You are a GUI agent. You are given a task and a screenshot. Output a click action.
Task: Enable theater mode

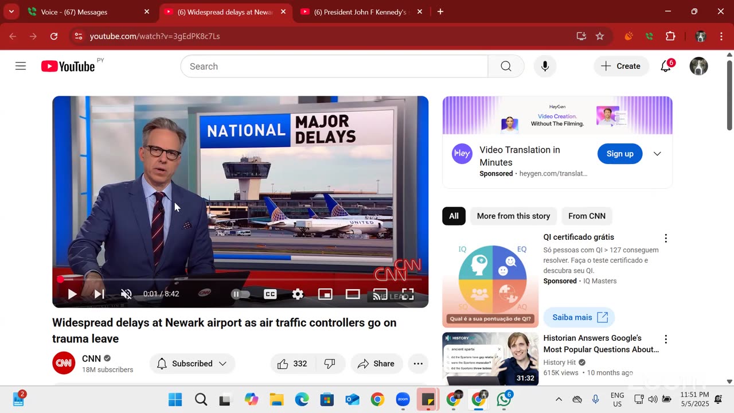(x=353, y=294)
